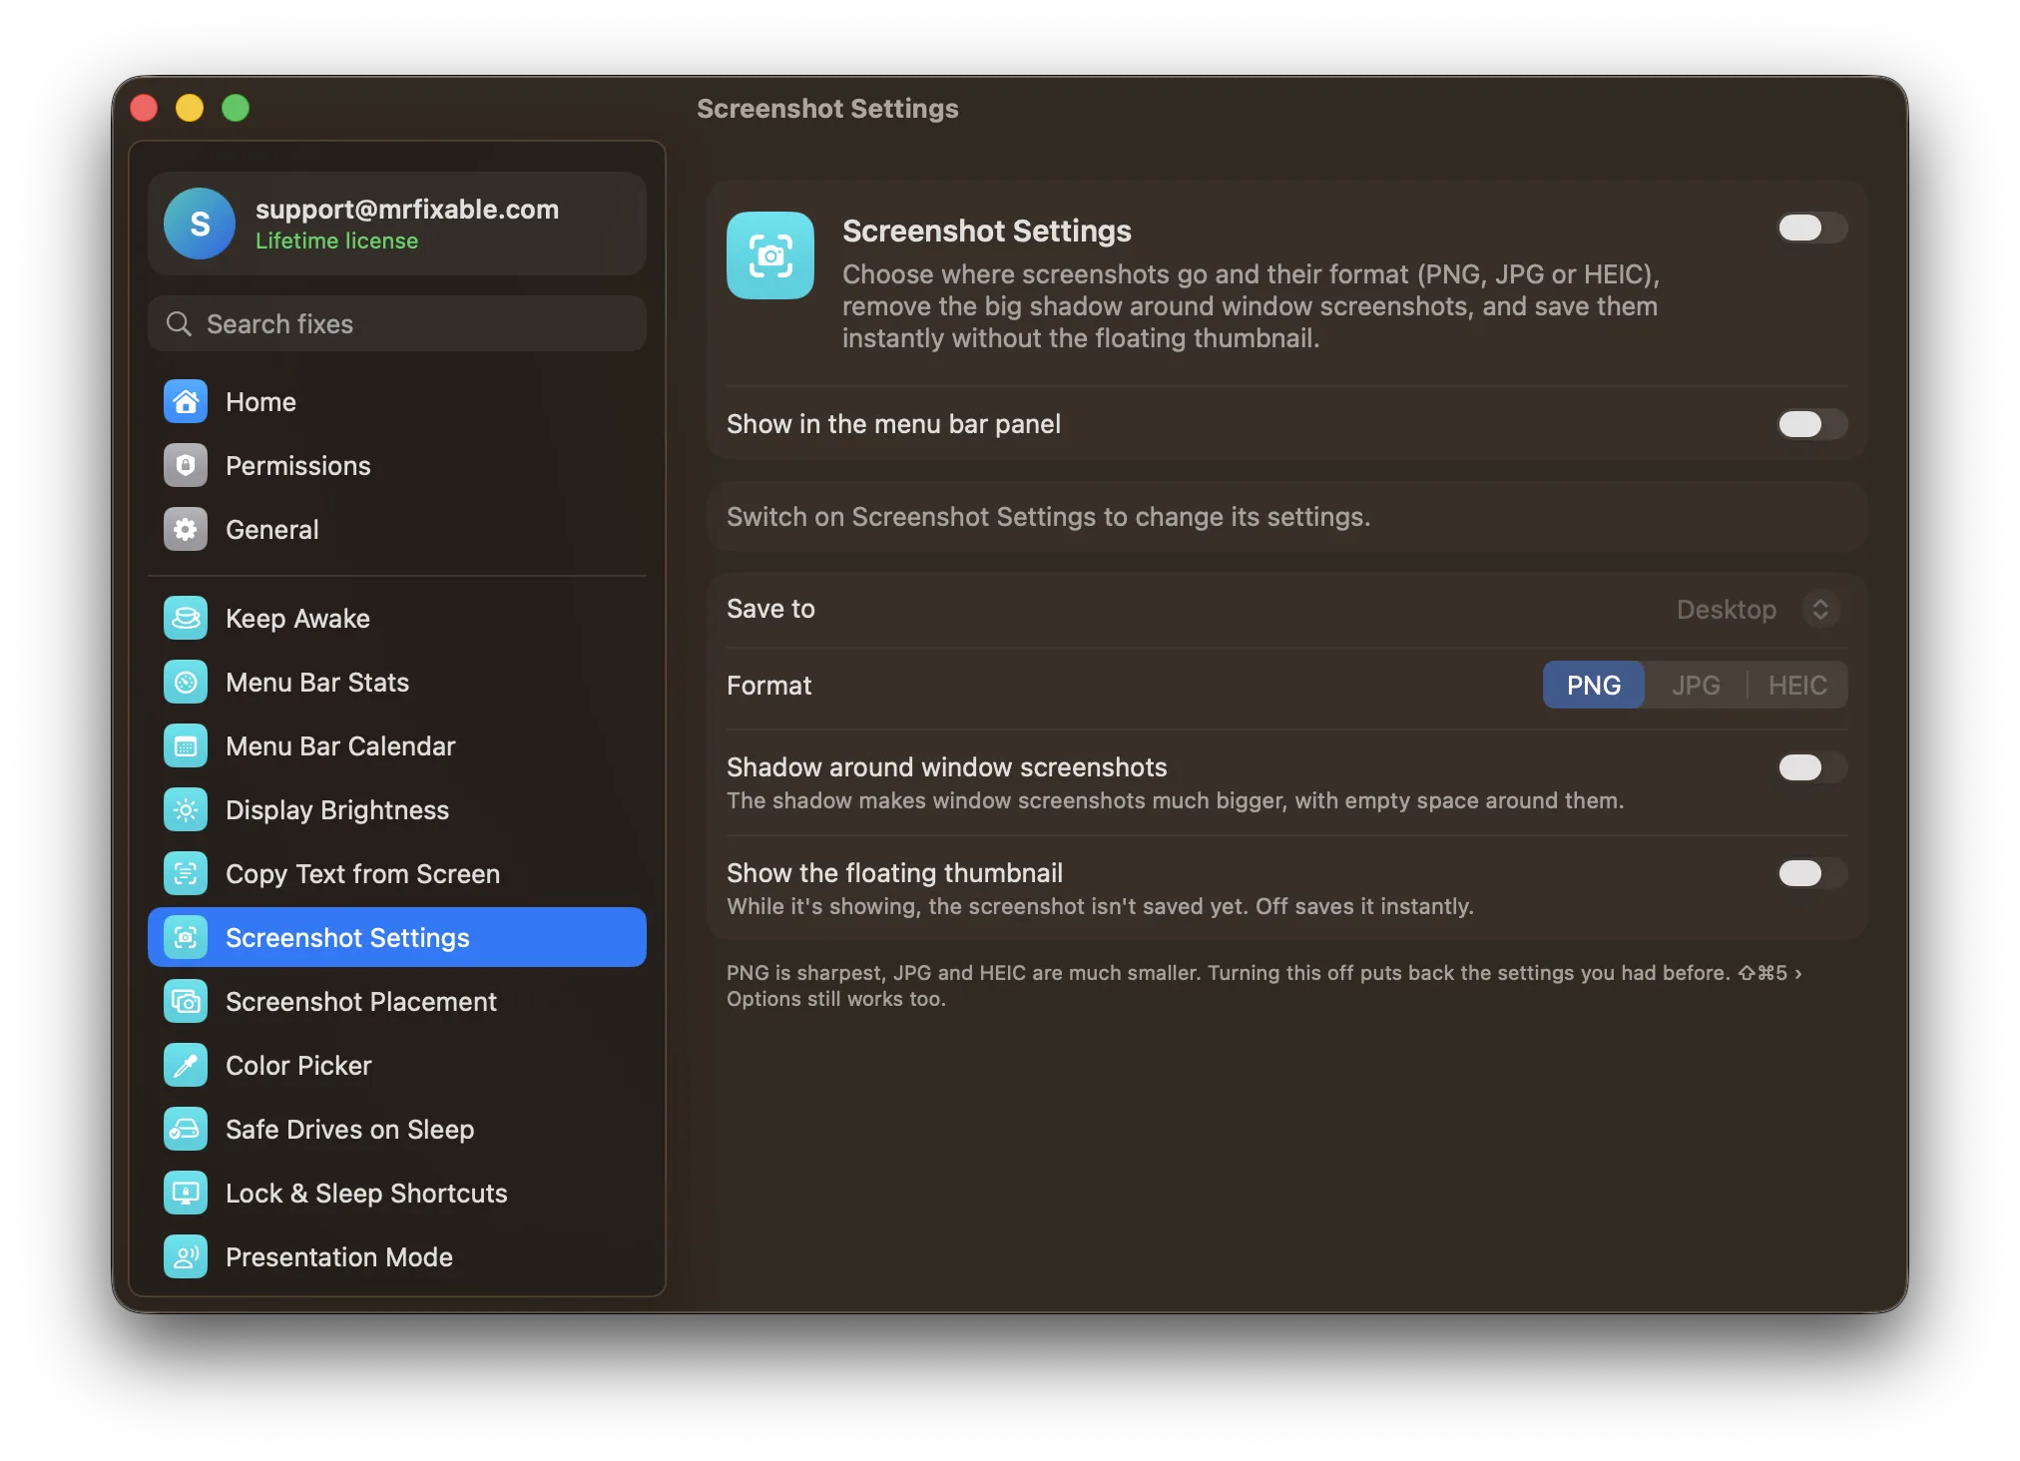Open Color Picker label in the sidebar
The image size is (2020, 1461).
[x=298, y=1065]
